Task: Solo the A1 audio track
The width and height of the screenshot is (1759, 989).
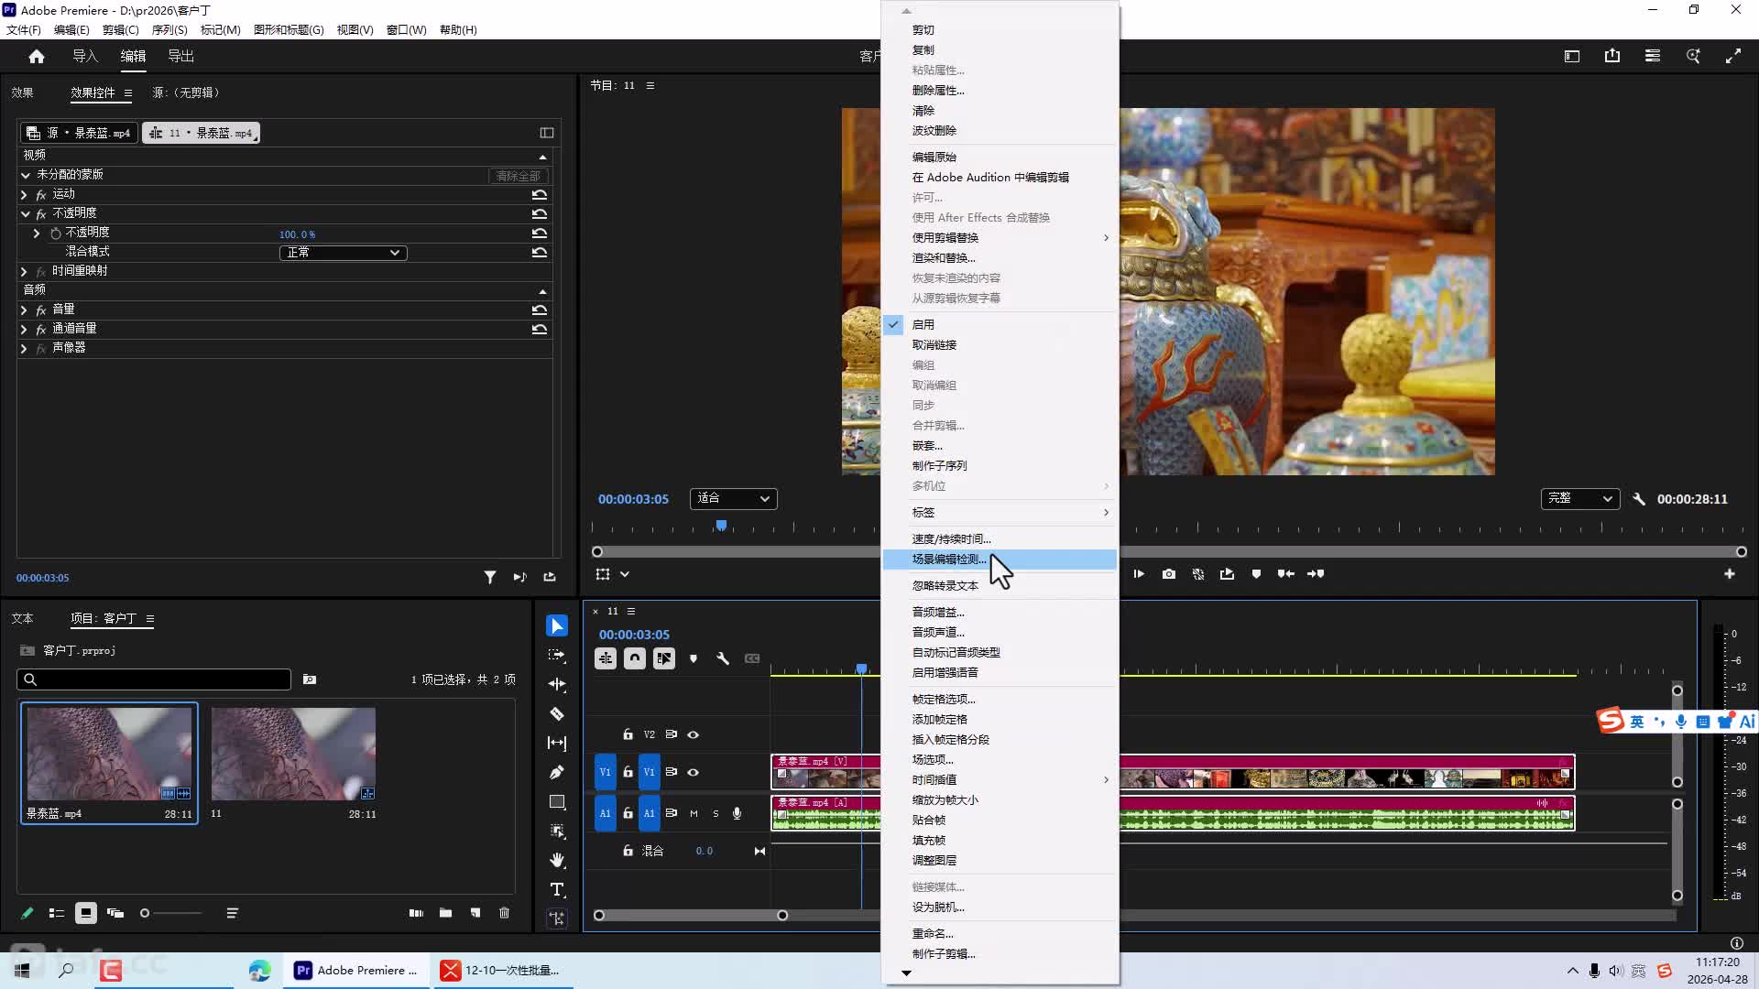Action: point(716,813)
